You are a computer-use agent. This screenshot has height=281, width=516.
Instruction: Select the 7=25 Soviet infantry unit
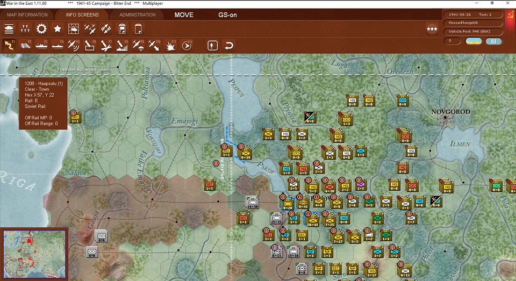click(329, 220)
